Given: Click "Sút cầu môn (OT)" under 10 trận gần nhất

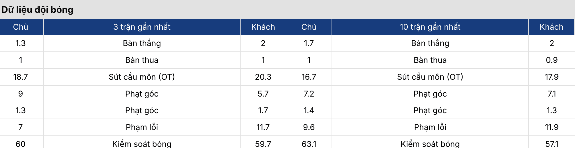Looking at the screenshot, I should click(x=430, y=77).
